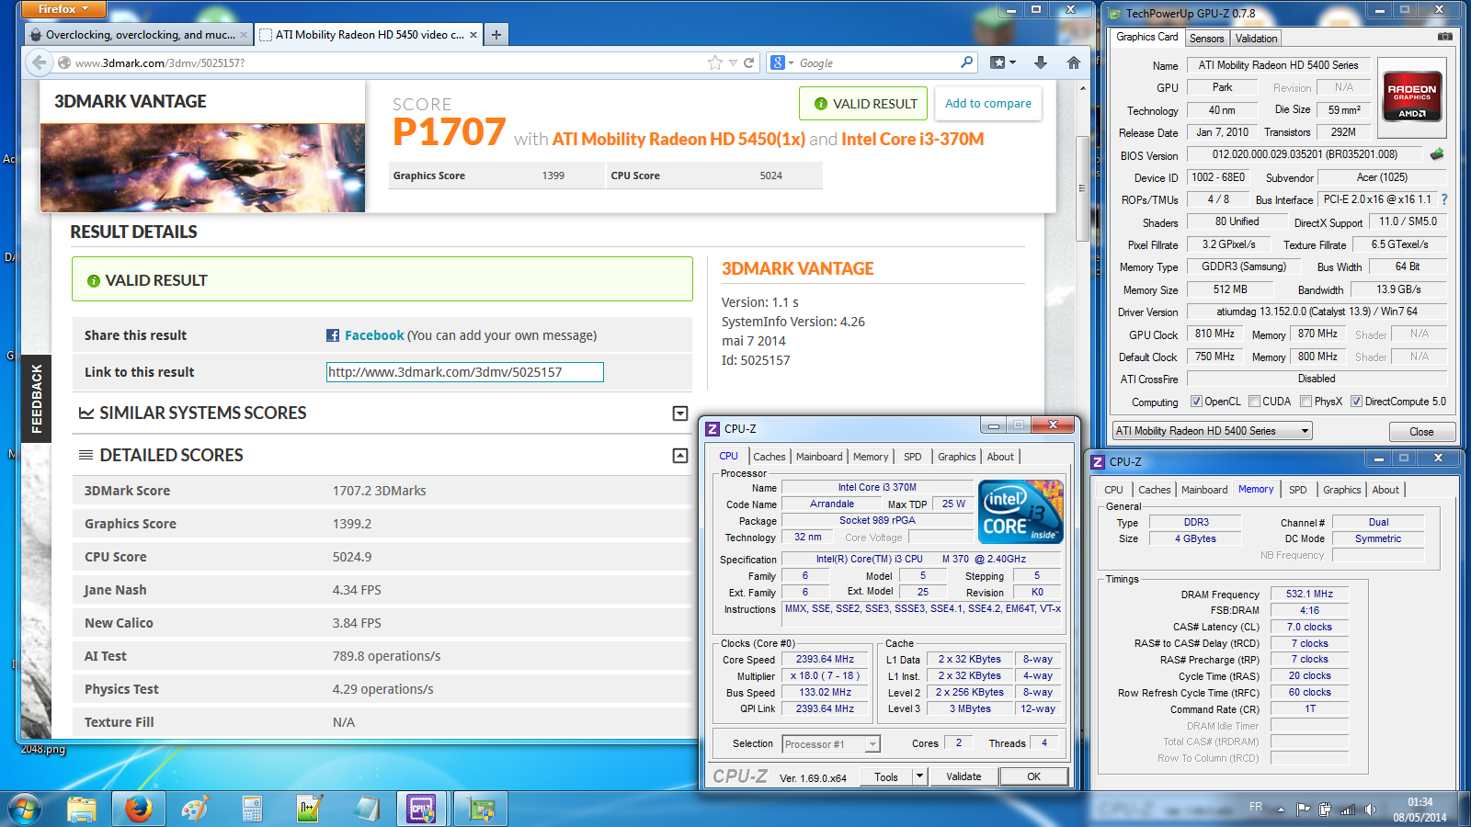1471x827 pixels.
Task: Open the orange Firefox menu button
Action: (62, 9)
